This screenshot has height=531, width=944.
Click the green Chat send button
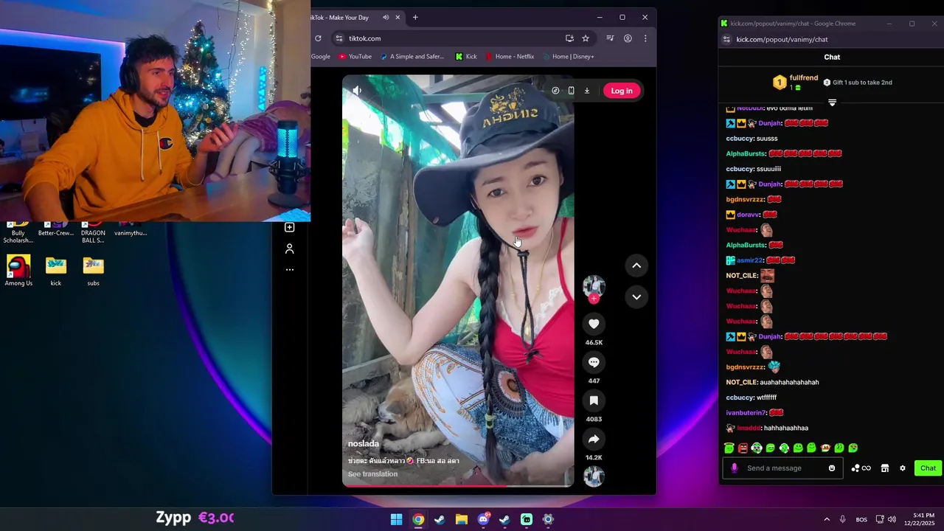coord(928,468)
